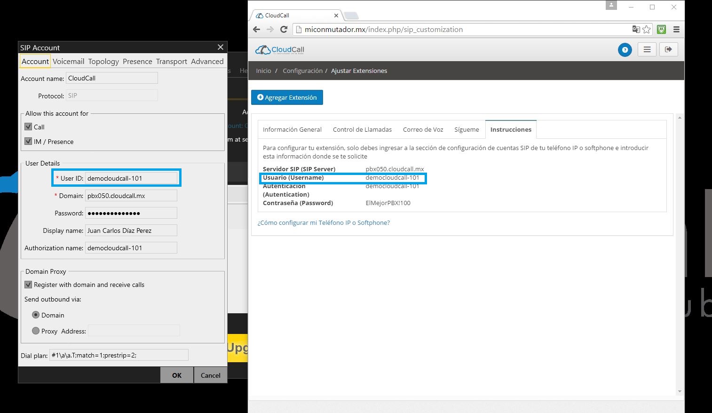Click the Usuario value democloudcall-101
The image size is (712, 413).
tap(392, 177)
